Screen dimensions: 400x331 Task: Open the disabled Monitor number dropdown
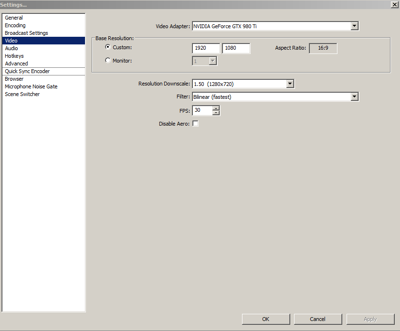[x=212, y=61]
